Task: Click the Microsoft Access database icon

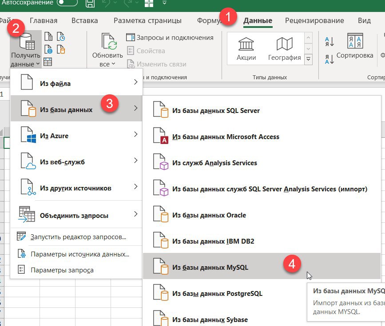Action: 161,136
